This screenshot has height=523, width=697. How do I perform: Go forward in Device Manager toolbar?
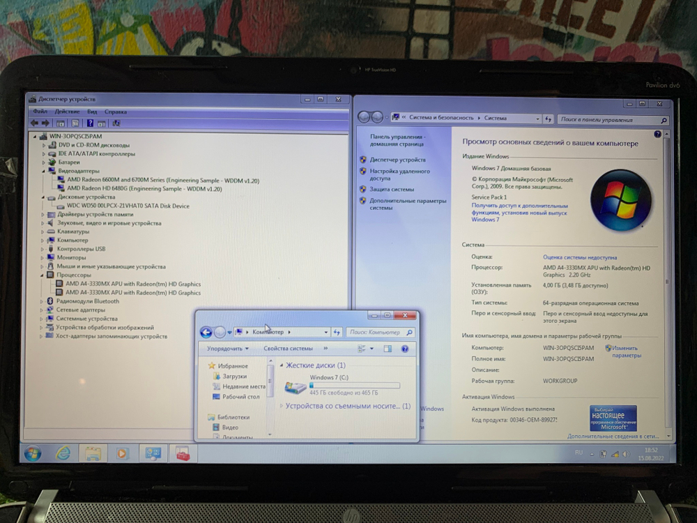tap(45, 123)
